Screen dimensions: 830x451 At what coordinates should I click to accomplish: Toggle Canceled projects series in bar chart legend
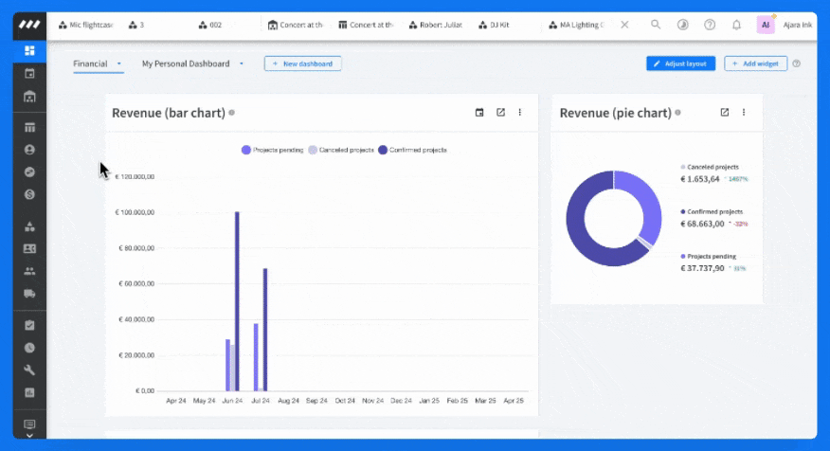pyautogui.click(x=341, y=150)
